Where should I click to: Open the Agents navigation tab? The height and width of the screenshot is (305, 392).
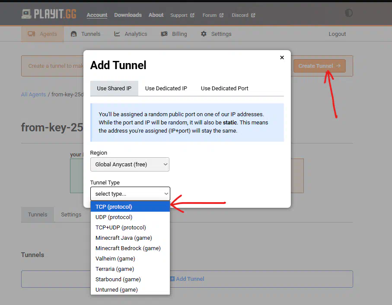42,34
